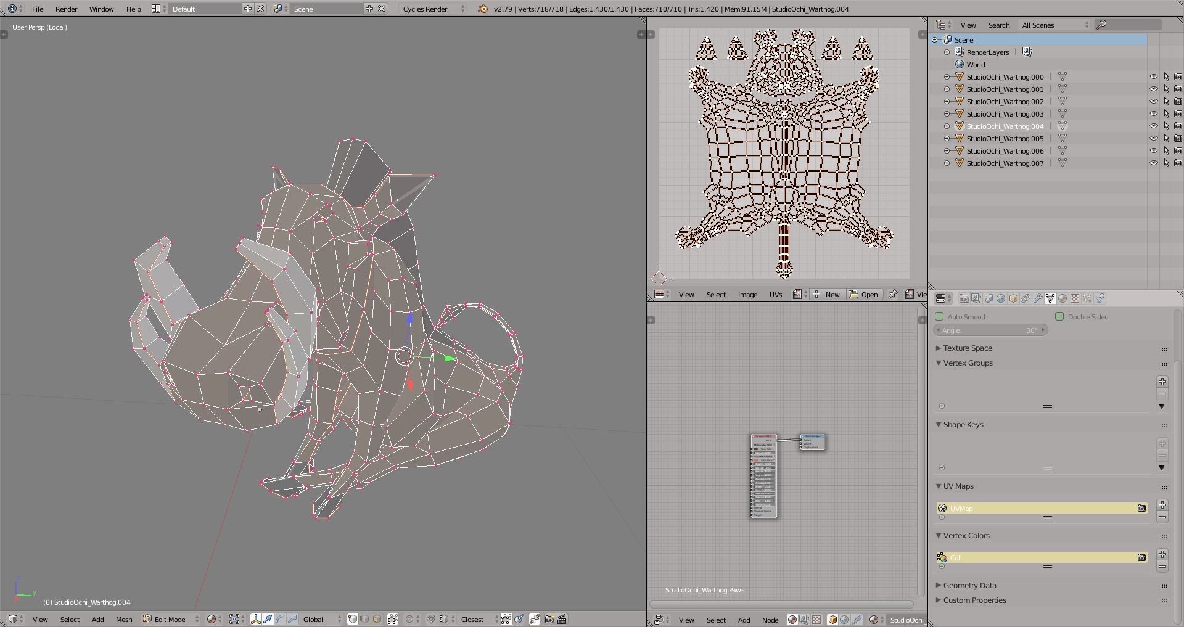Open the World properties tab
The width and height of the screenshot is (1184, 627).
1001,298
